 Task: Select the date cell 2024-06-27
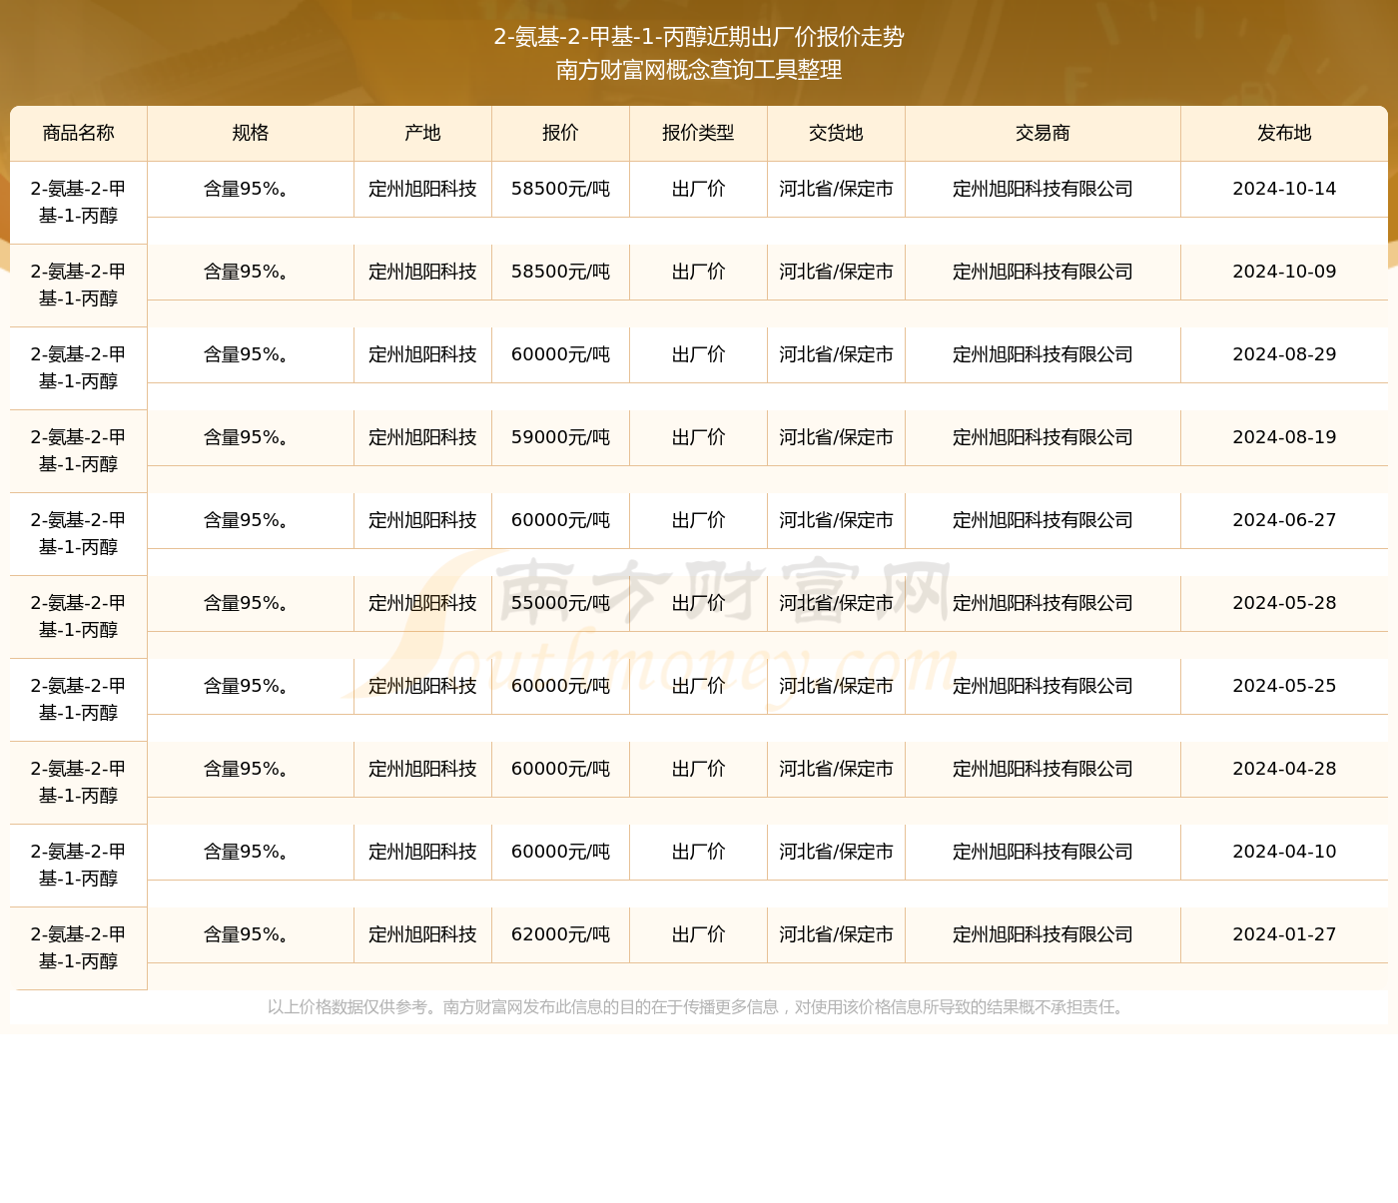click(x=1284, y=520)
